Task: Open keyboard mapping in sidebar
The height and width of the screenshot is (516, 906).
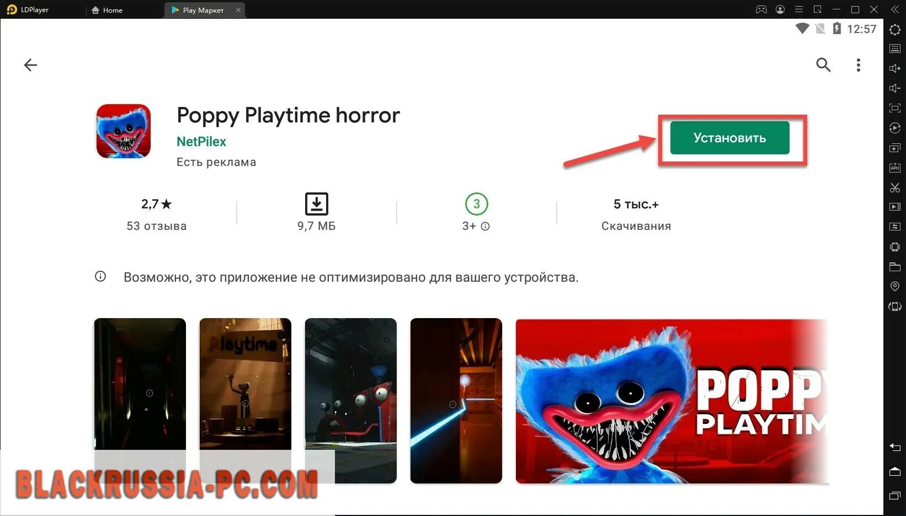Action: 895,49
